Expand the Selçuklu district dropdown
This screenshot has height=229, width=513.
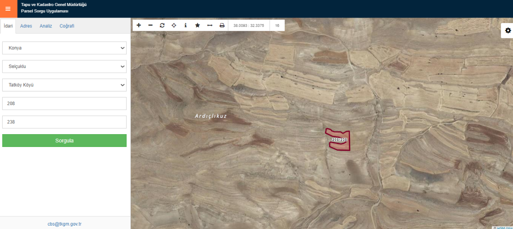[64, 66]
